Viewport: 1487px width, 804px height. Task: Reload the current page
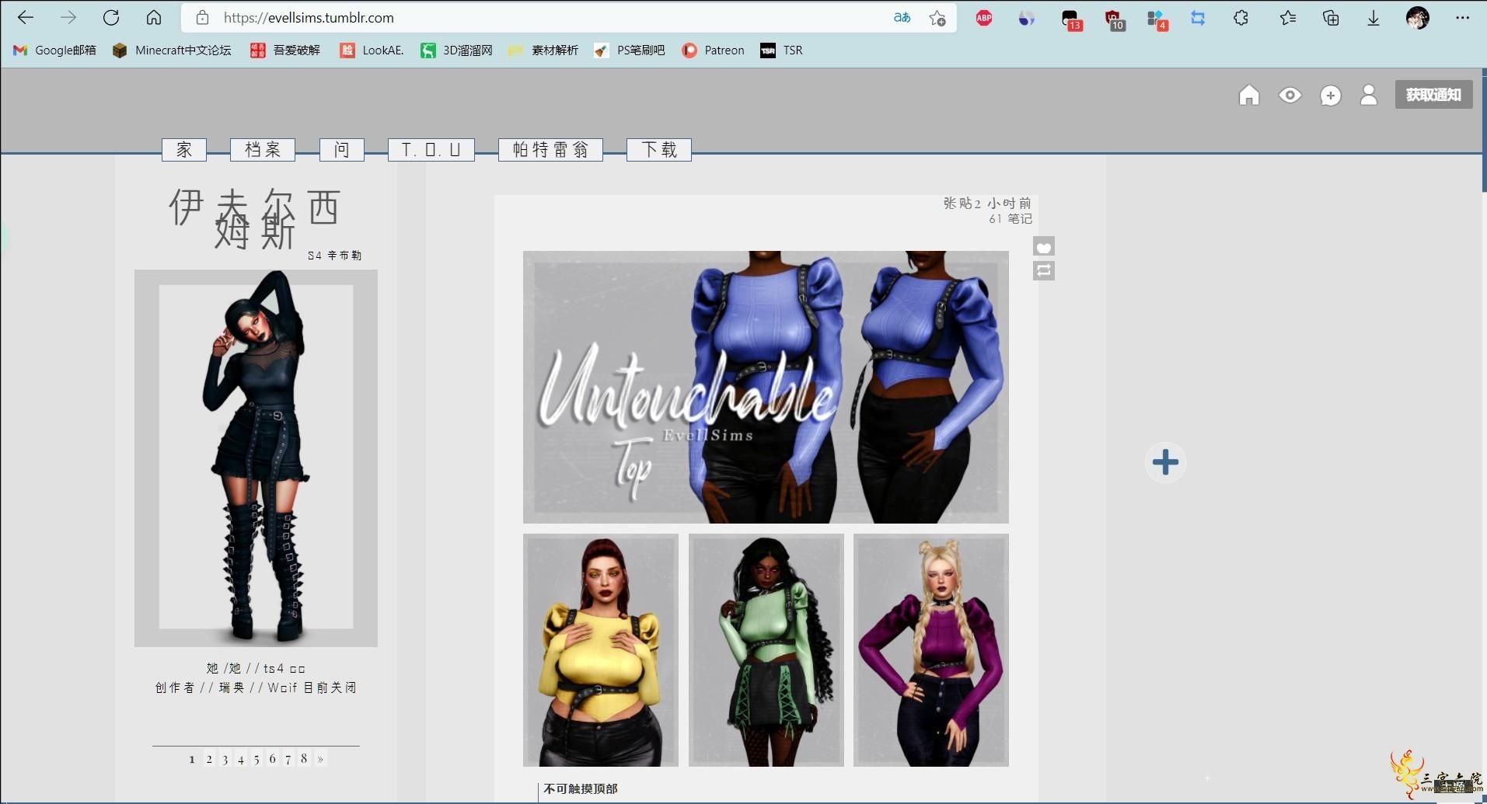coord(111,17)
